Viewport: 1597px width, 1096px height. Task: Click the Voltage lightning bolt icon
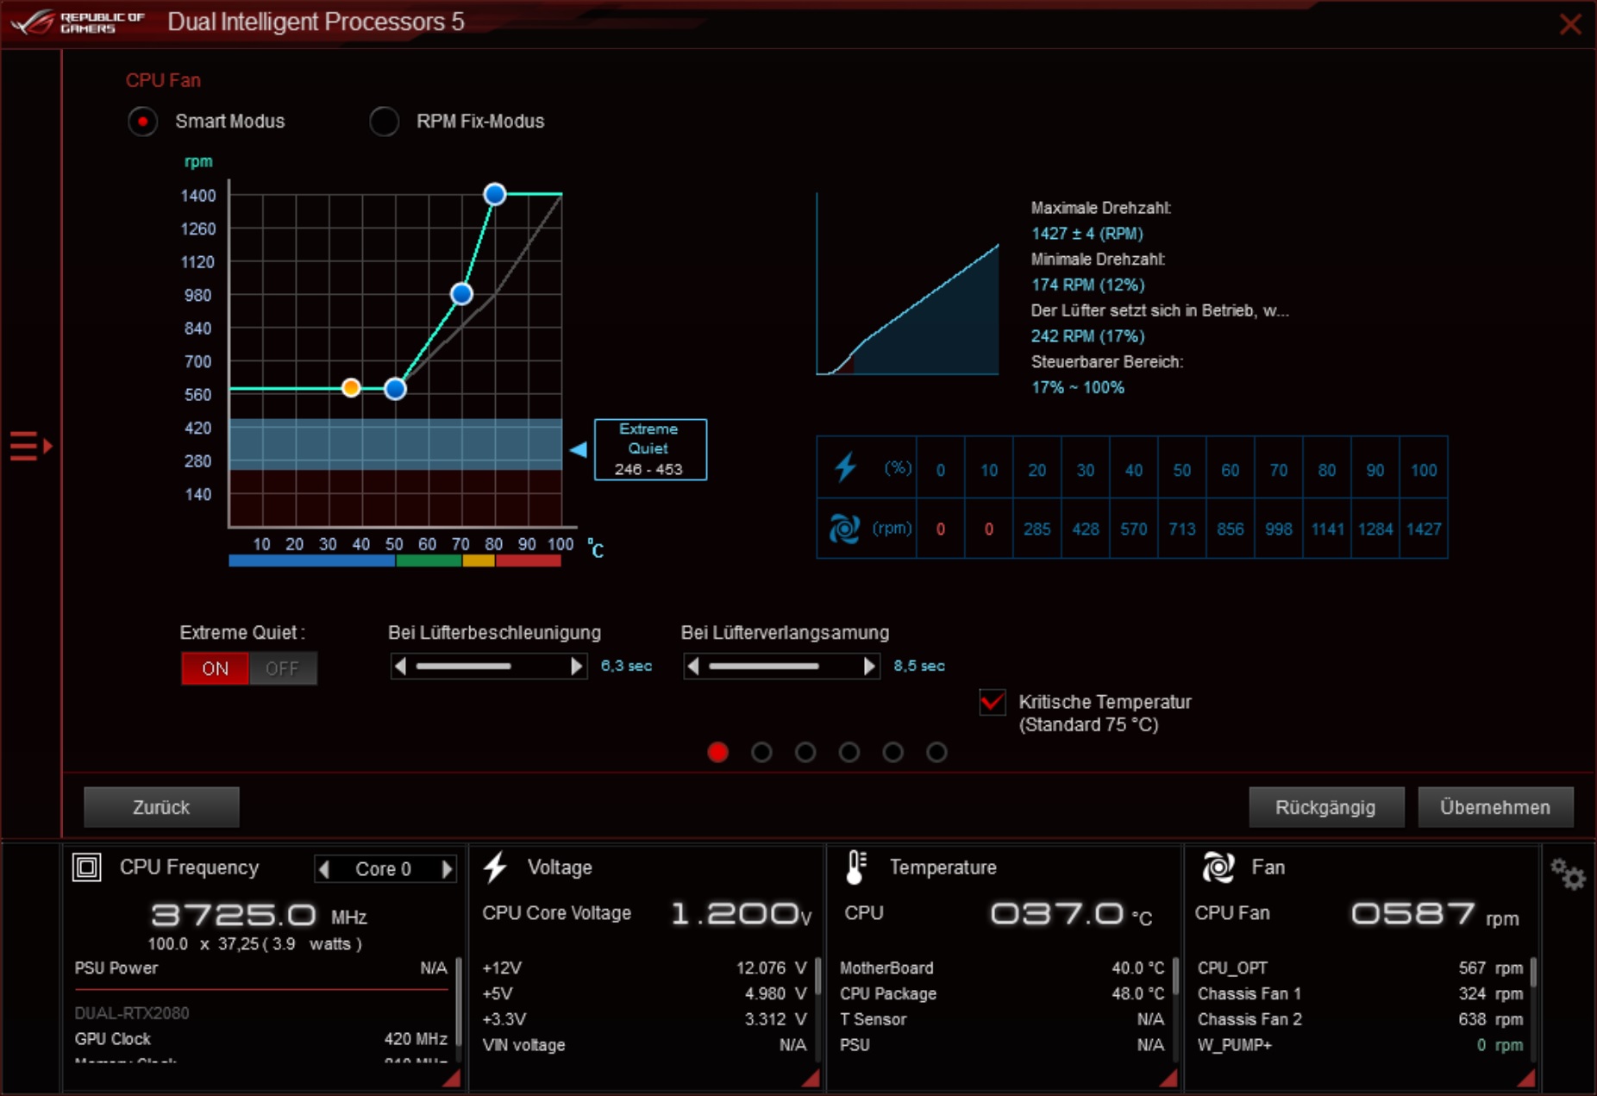[496, 867]
